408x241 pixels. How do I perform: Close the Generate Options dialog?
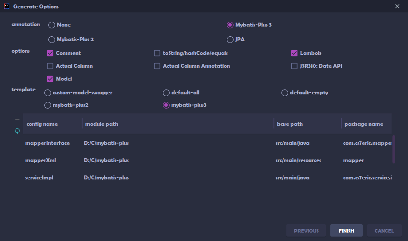click(x=397, y=6)
